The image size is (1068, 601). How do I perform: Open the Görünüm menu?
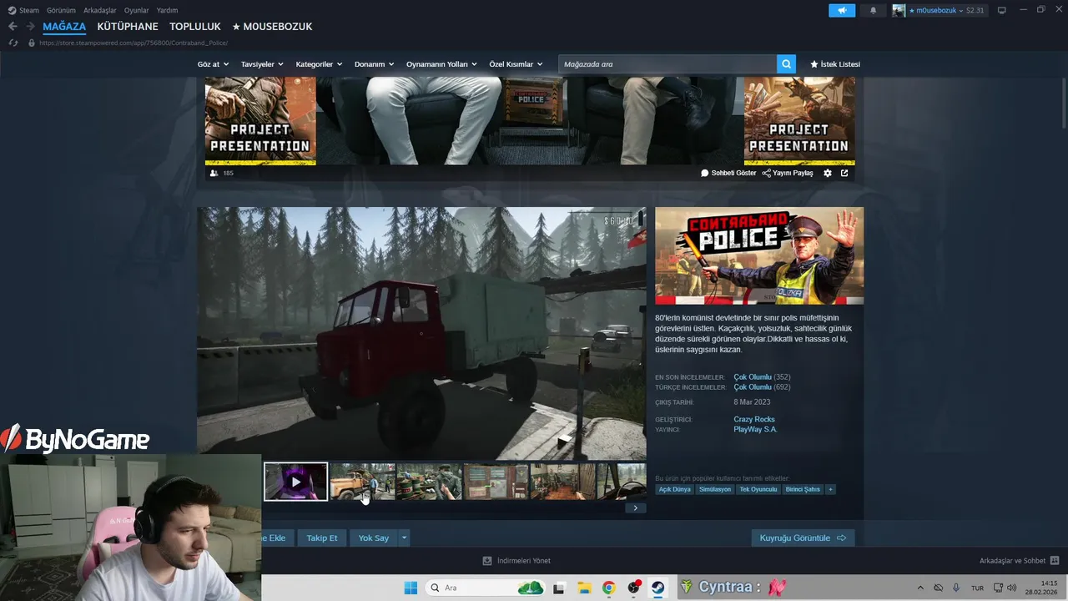(61, 10)
